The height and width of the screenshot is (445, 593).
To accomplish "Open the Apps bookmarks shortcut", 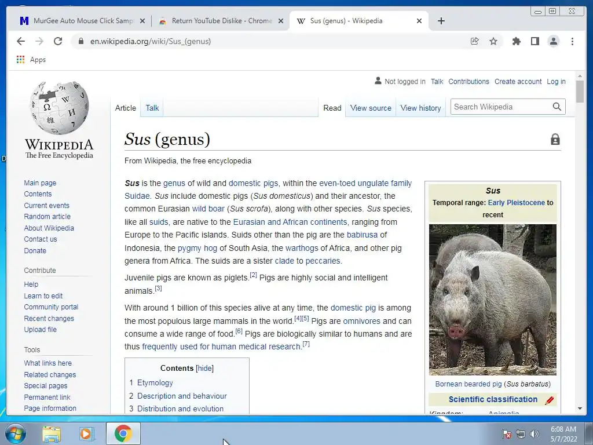I will coord(31,60).
